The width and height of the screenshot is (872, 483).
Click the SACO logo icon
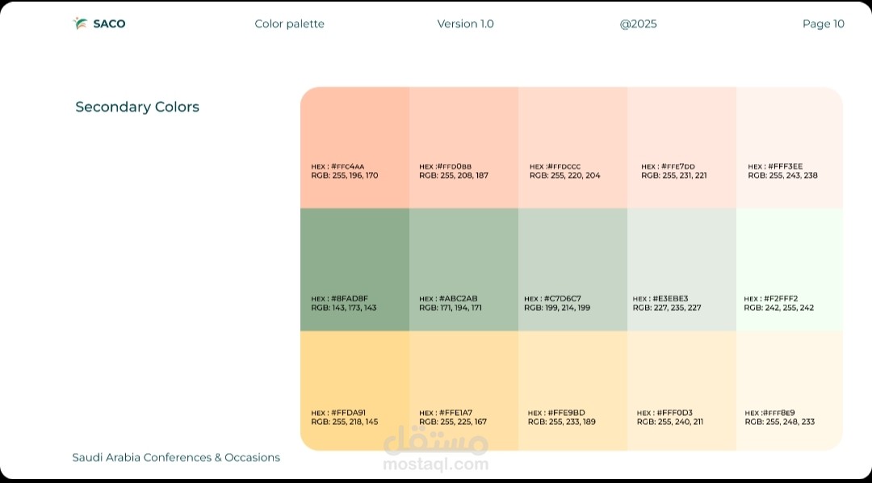tap(80, 23)
